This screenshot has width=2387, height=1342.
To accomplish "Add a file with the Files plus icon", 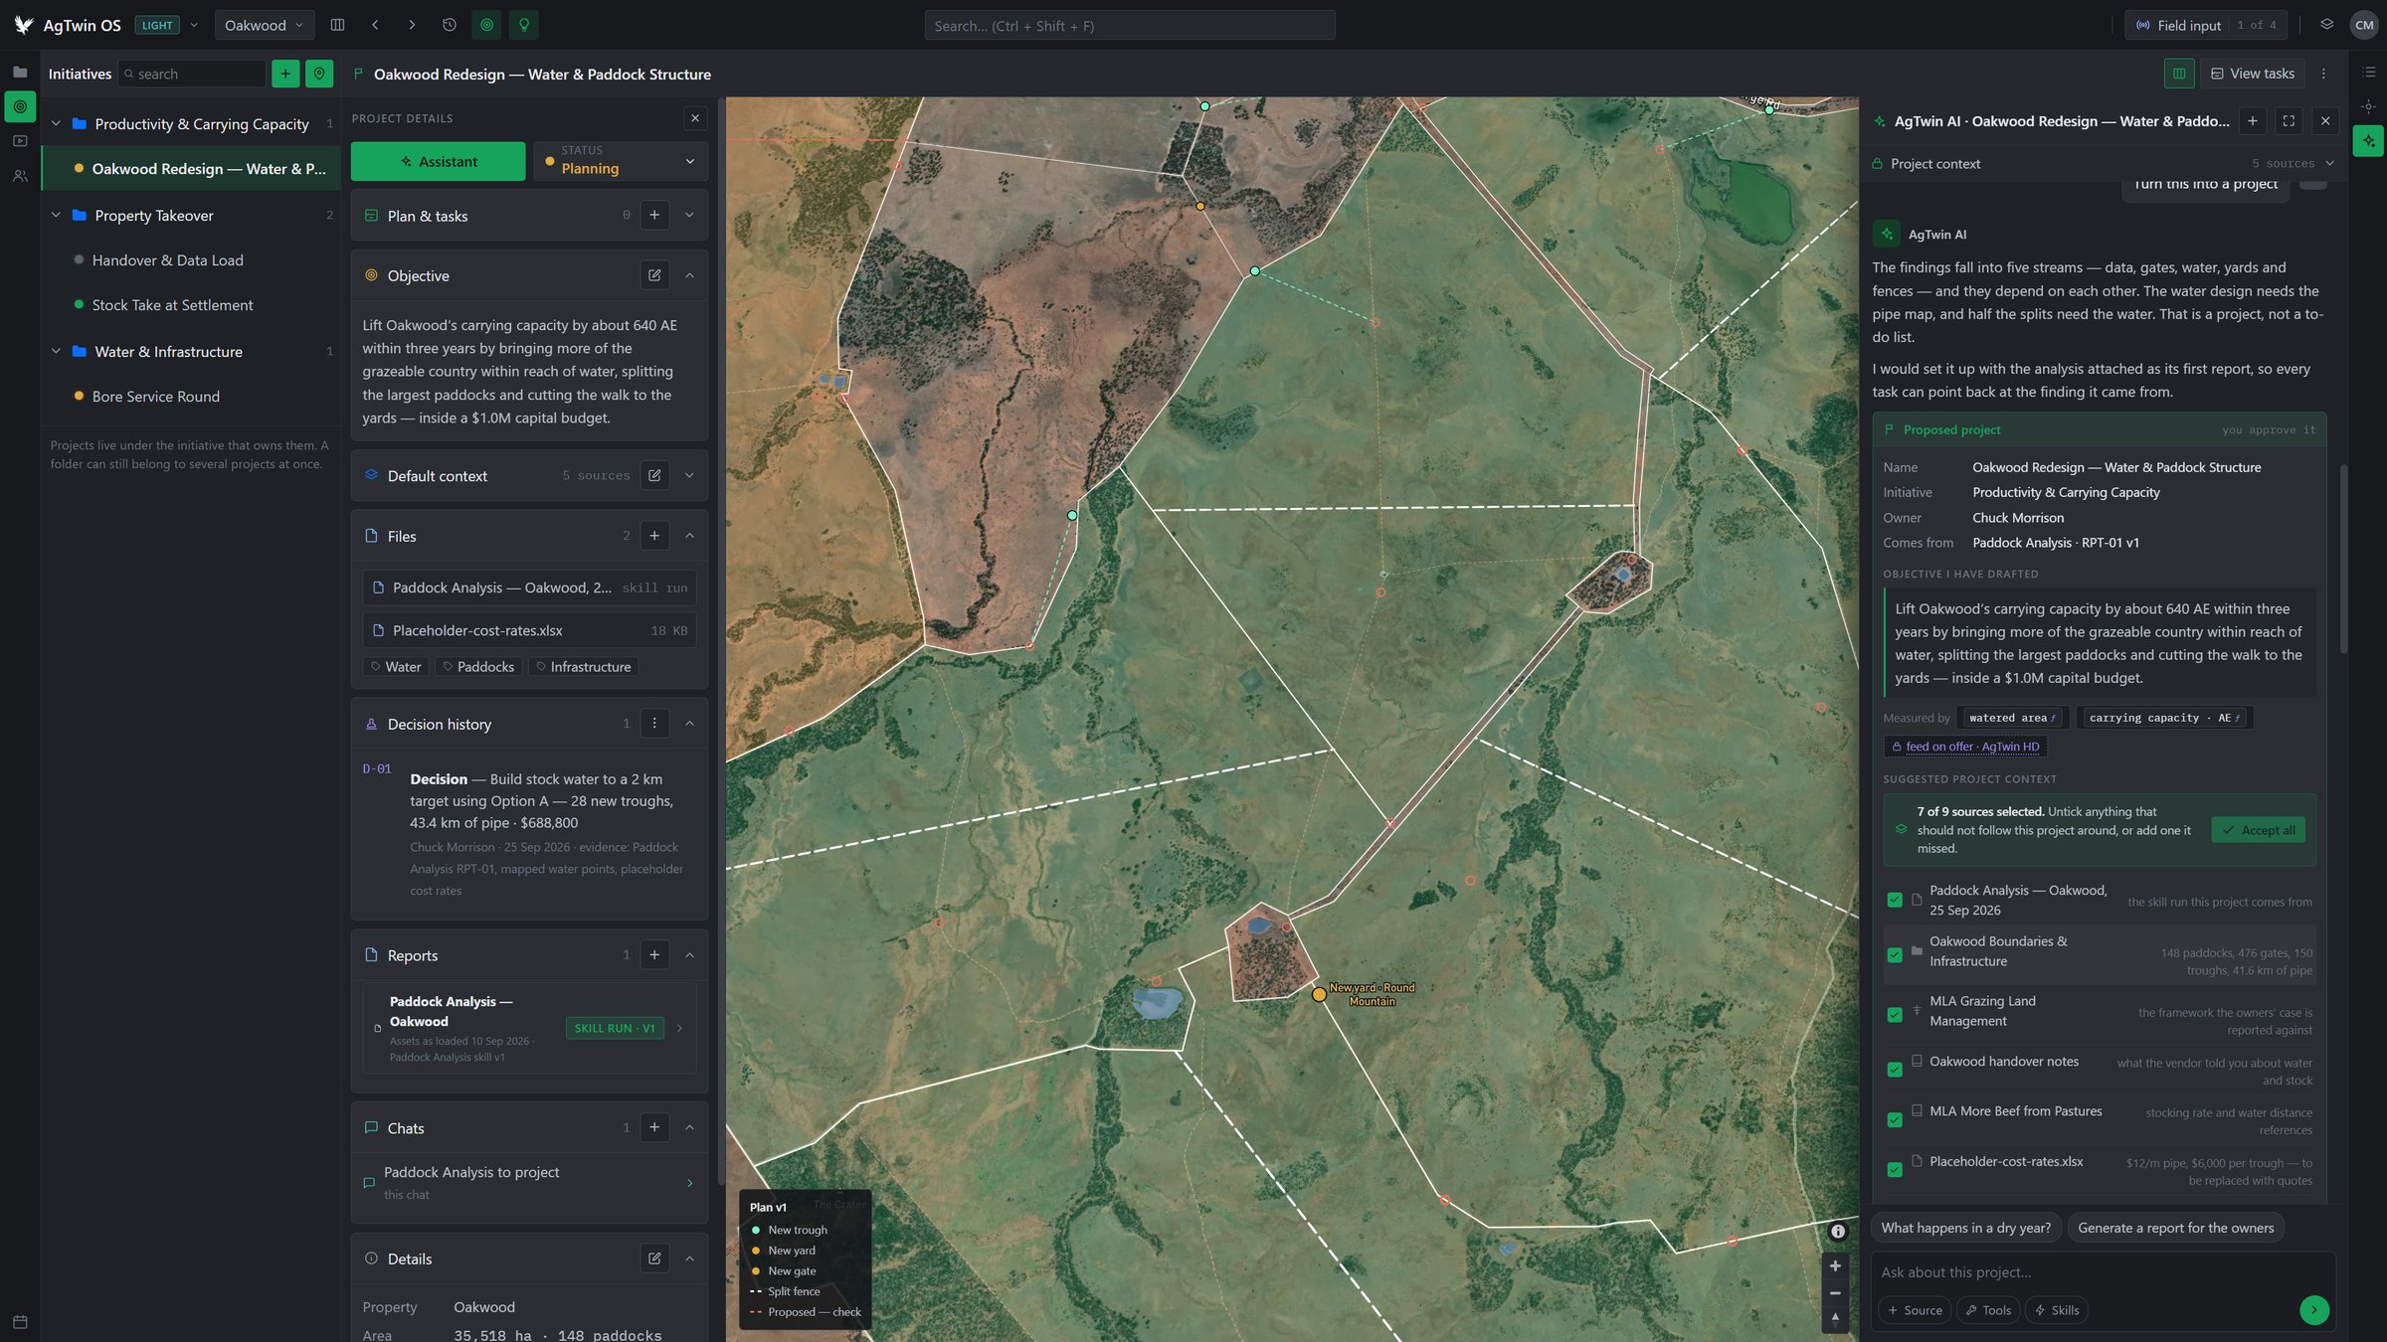I will [654, 536].
